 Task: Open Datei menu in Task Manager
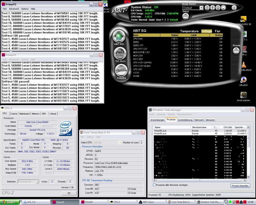152,114
